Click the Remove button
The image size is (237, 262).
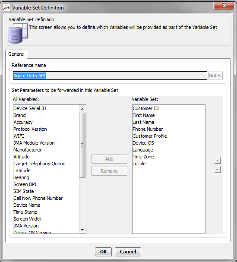(x=109, y=171)
